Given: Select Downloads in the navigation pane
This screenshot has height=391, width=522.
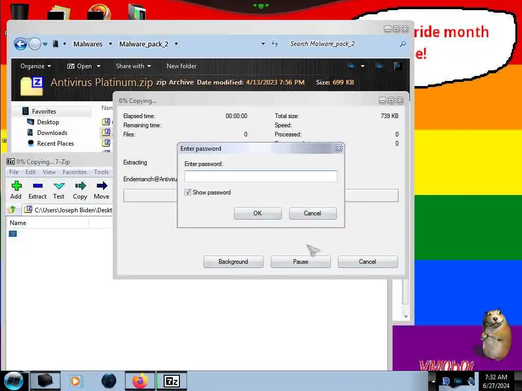Looking at the screenshot, I should 53,133.
